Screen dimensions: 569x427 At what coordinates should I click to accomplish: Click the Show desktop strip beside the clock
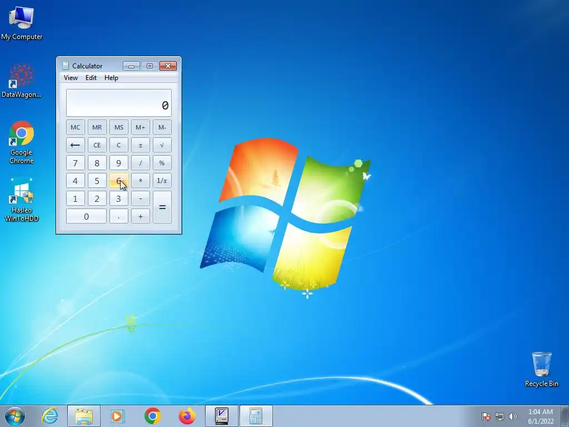(x=565, y=416)
